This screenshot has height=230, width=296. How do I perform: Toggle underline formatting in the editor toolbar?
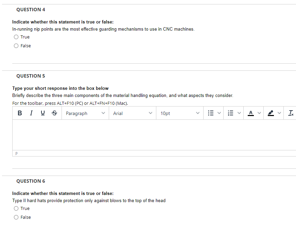[x=43, y=113]
